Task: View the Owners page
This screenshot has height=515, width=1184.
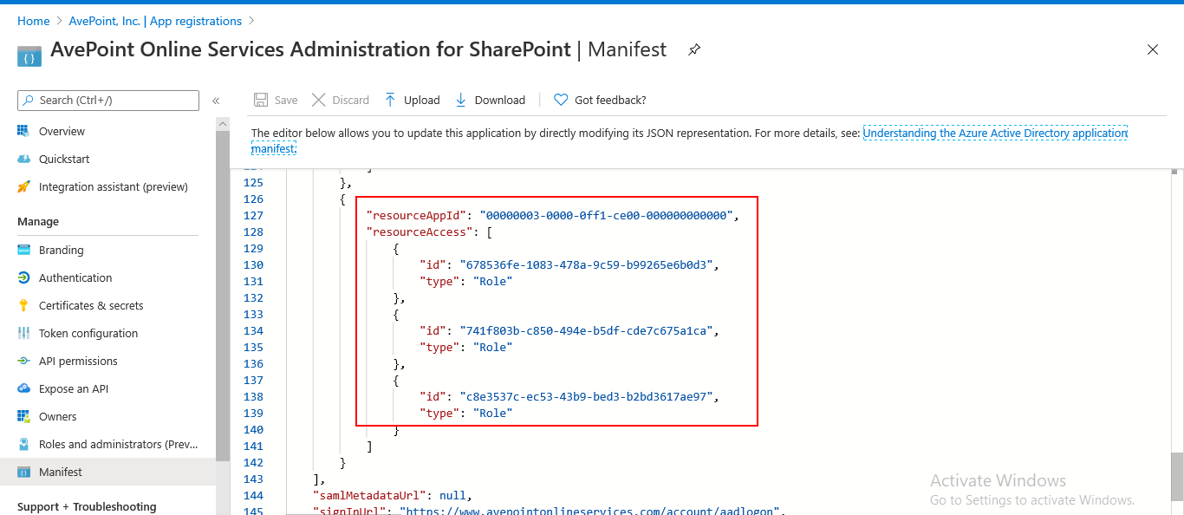Action: [59, 416]
